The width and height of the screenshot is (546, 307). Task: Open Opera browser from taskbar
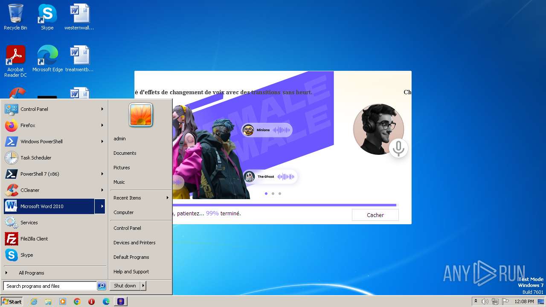[91, 301]
